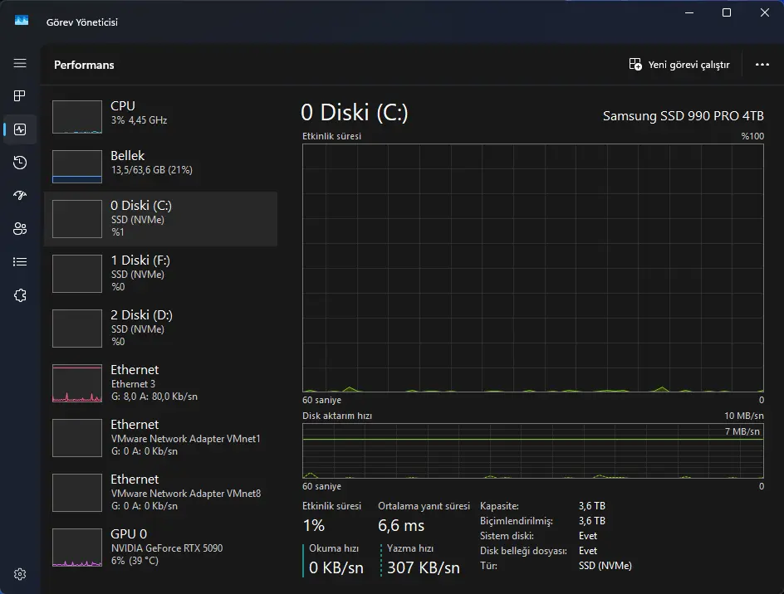Image resolution: width=784 pixels, height=594 pixels.
Task: Open the Startup apps page icon
Action: 20,195
